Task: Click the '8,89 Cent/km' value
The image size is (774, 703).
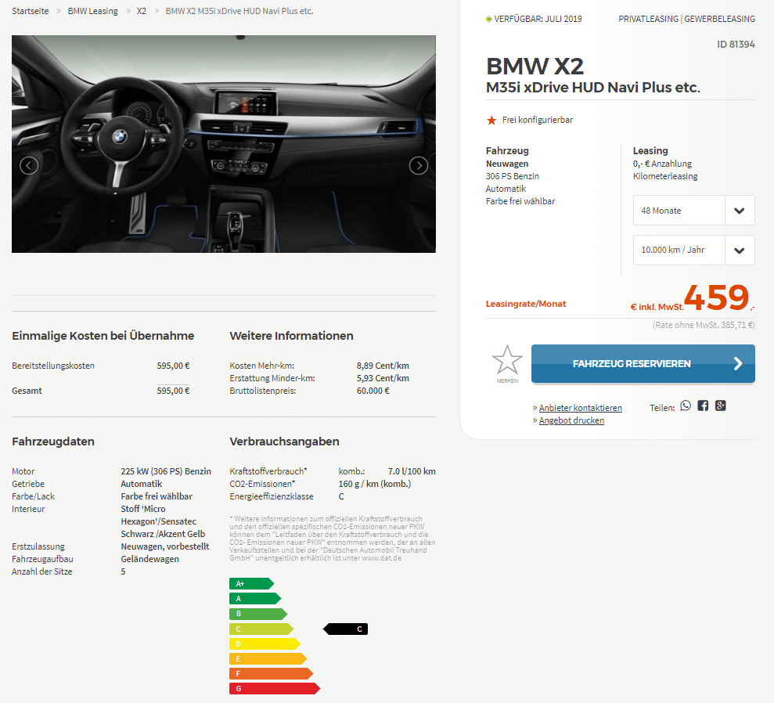Action: (x=383, y=366)
